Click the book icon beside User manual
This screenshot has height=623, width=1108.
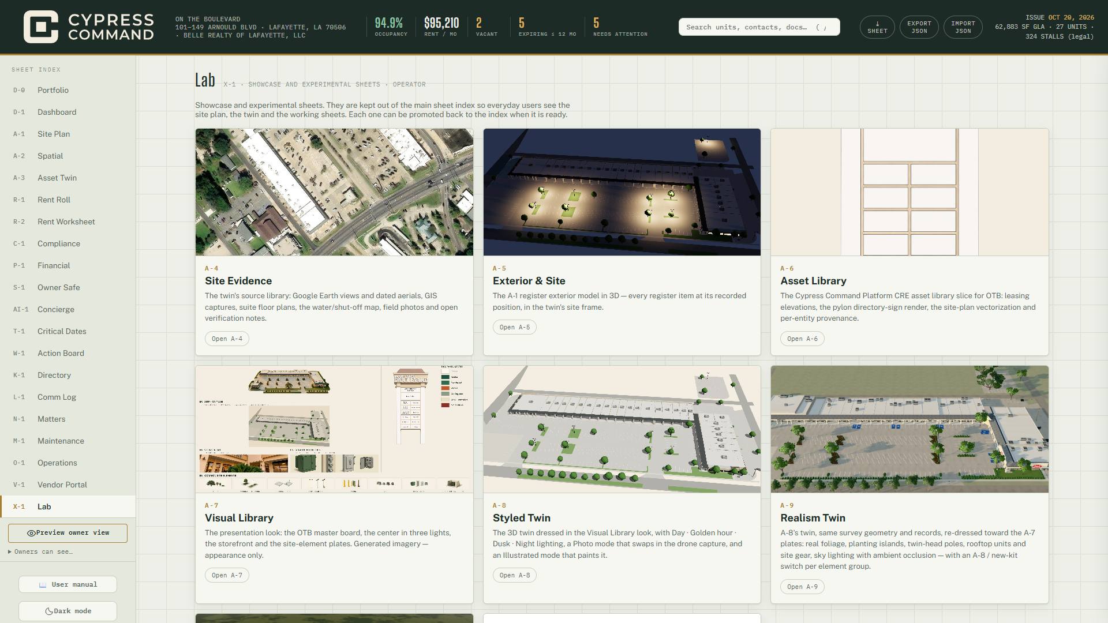(43, 585)
